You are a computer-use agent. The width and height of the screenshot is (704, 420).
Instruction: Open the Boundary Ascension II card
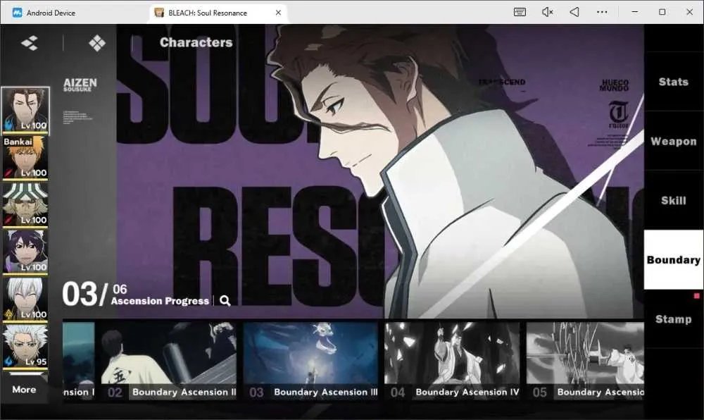pyautogui.click(x=169, y=361)
